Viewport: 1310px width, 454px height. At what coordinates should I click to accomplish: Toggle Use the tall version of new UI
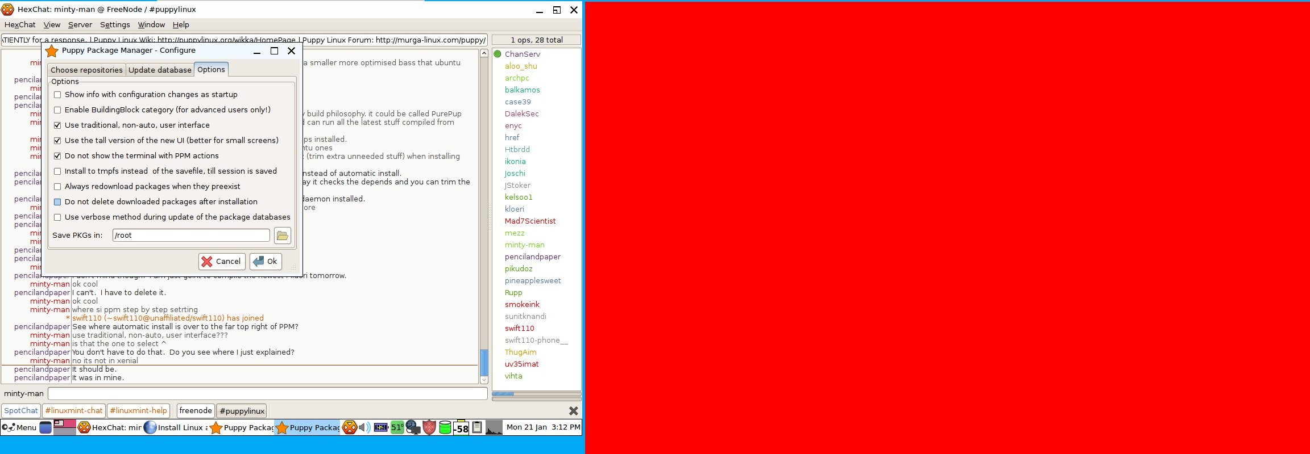tap(57, 141)
